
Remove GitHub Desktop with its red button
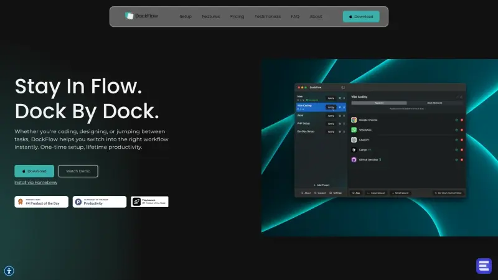tap(462, 160)
